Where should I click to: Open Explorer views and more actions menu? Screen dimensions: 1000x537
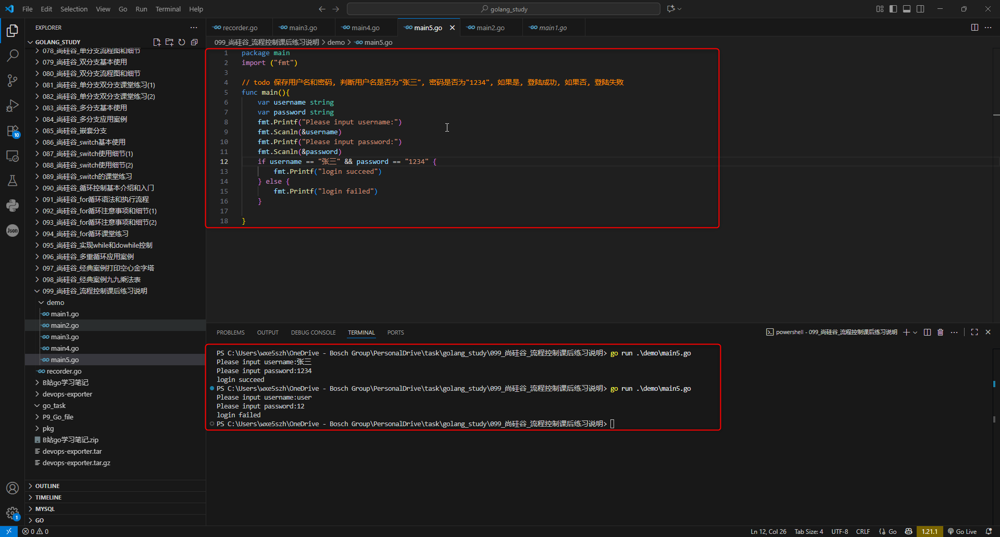click(194, 28)
